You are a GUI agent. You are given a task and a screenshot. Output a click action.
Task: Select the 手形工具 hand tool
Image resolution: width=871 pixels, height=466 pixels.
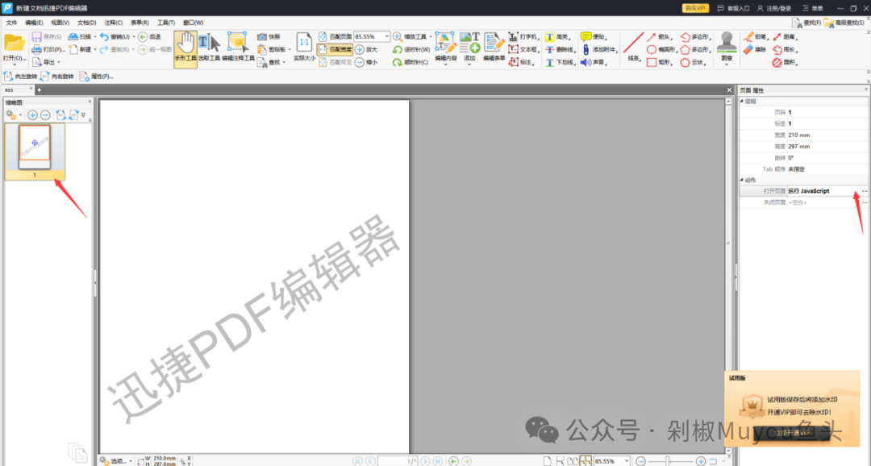click(185, 49)
